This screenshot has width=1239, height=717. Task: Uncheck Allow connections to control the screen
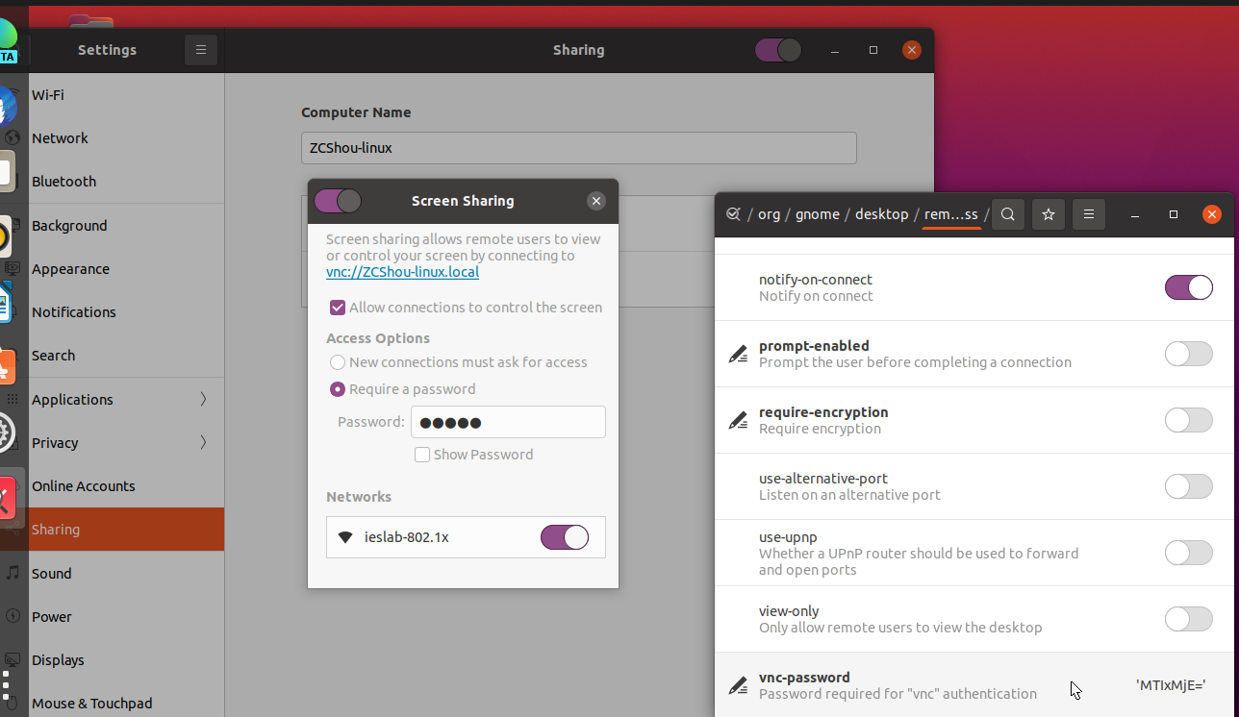[x=338, y=308]
